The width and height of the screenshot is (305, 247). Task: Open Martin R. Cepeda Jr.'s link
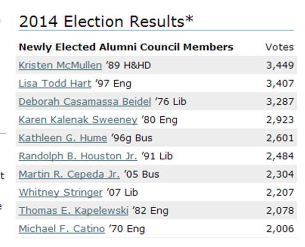(69, 174)
